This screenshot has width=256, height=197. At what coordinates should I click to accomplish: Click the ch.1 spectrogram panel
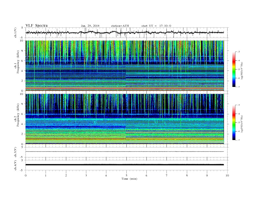(124, 66)
